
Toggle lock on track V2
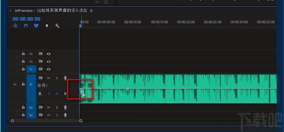point(23,61)
